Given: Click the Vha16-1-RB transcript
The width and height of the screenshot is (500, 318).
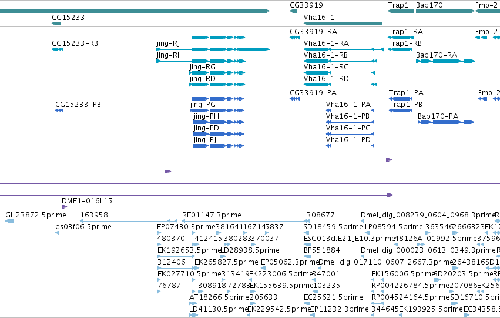Looking at the screenshot, I should 340,61.
